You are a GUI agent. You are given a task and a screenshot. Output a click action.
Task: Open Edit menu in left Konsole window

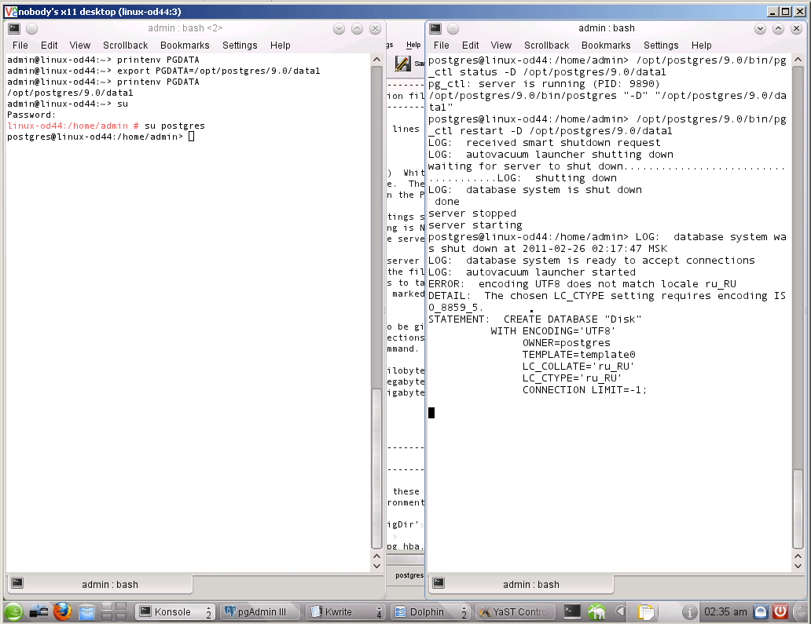50,46
